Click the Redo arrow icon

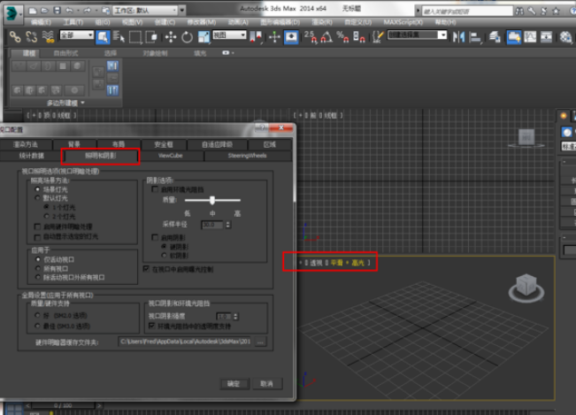(x=88, y=11)
